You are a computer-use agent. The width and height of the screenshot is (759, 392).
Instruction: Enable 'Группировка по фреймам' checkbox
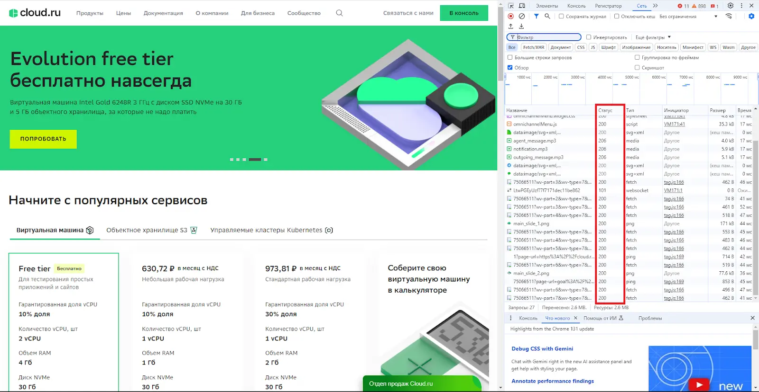coord(637,57)
